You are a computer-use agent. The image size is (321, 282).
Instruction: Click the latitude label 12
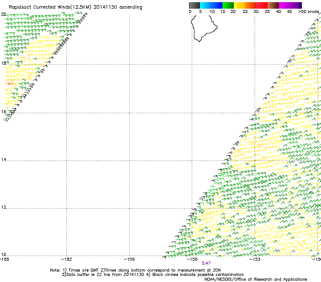[3, 207]
